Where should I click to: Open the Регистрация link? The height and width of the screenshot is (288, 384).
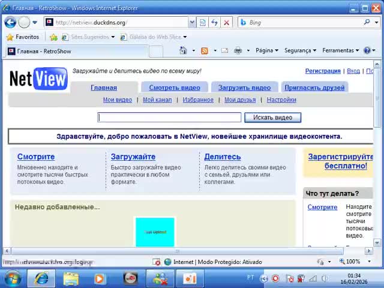coord(322,71)
